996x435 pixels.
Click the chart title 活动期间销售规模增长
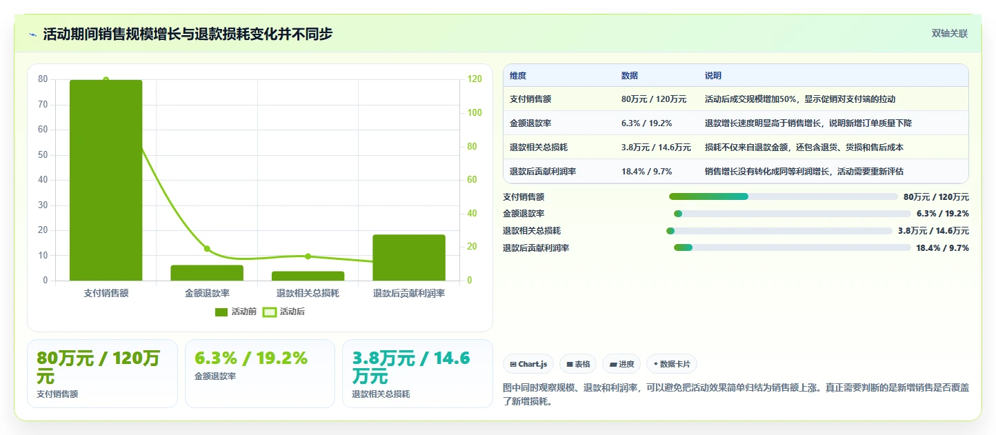coord(112,34)
